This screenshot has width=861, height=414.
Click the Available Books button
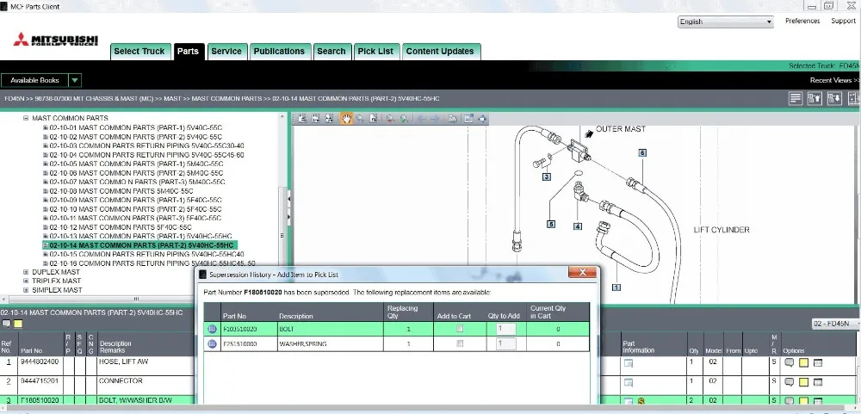(34, 80)
